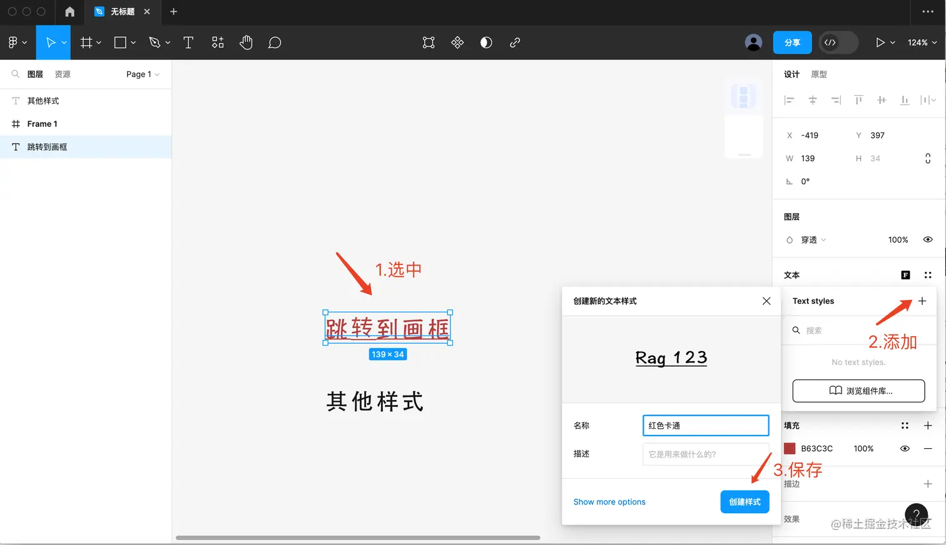Expand Frame tool options chevron
Screen dimensions: 946x545
point(99,42)
